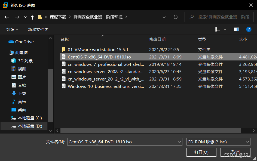The height and width of the screenshot is (161, 257).
Task: Expand the breadcrumb chevron after 网训安全就业班一阶段环境
Action: [x=126, y=17]
